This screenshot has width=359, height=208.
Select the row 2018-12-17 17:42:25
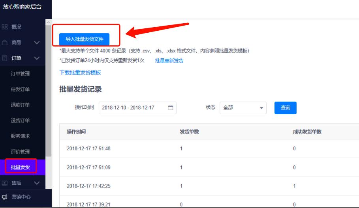(x=209, y=186)
